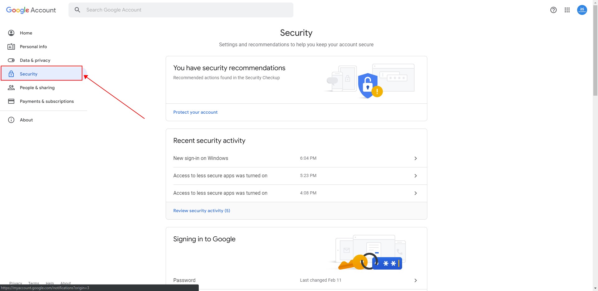The width and height of the screenshot is (598, 291).
Task: Open the help question mark icon
Action: pos(553,10)
